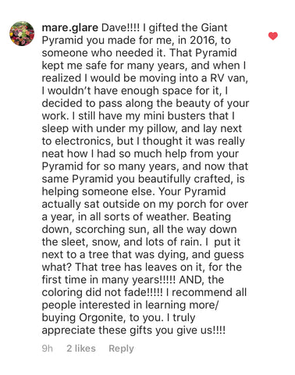The width and height of the screenshot is (295, 375).
Task: Click the name 'Dave!!!!' in the comment
Action: [x=120, y=27]
